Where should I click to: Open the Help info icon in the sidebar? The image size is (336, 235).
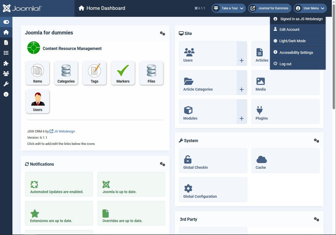(x=6, y=94)
